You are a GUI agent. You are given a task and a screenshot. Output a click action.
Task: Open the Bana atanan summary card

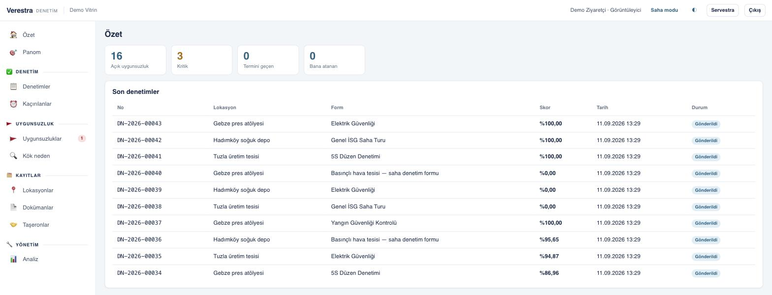click(x=334, y=60)
